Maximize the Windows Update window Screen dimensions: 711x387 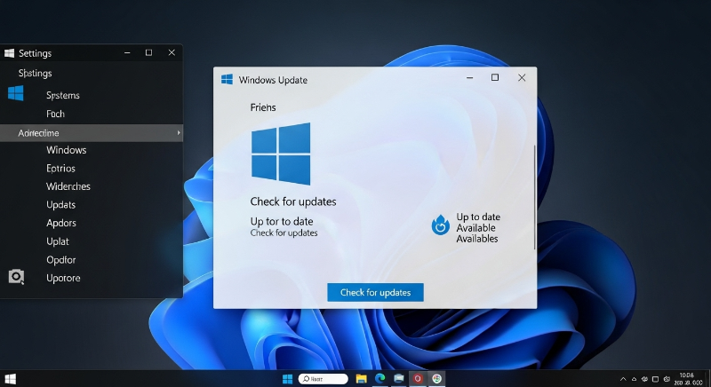coord(495,77)
